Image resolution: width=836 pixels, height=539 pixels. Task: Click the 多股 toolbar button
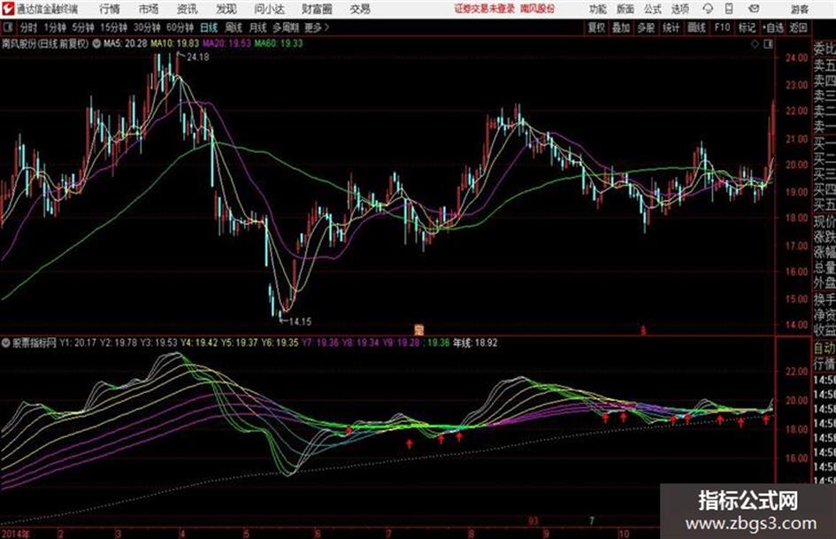click(x=646, y=27)
